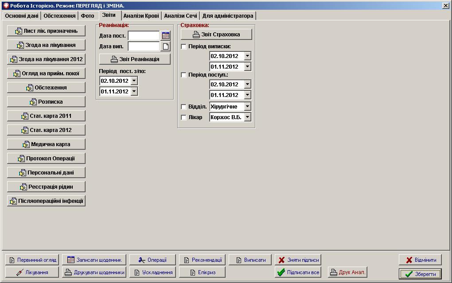This screenshot has height=283, width=452.
Task: Expand Реанімація period start date 02.10.2012 dropdown
Action: click(x=134, y=81)
